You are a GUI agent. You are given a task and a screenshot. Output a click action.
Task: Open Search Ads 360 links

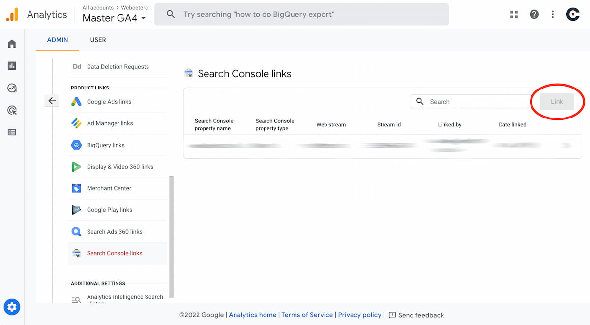tap(115, 232)
